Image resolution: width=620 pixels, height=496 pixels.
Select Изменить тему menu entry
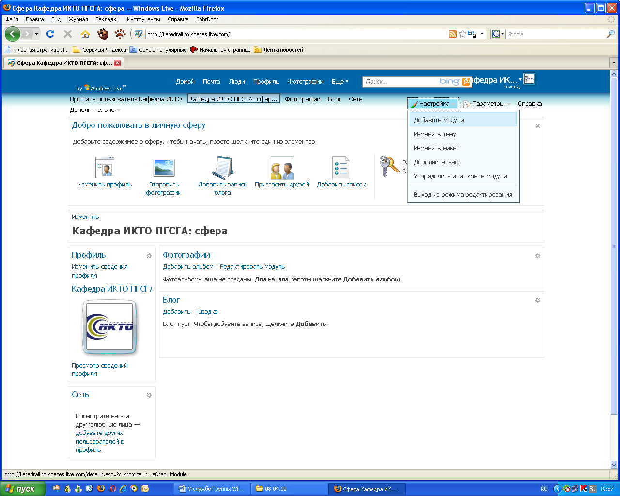pyautogui.click(x=463, y=134)
